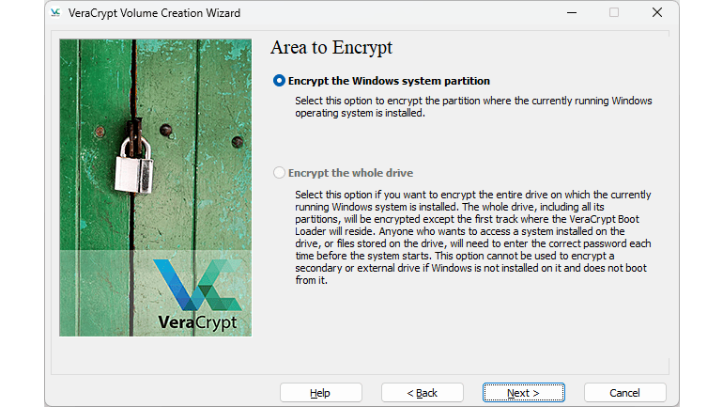Click the 'VeraCrypt Volume Creation Wizard' window title

(x=155, y=13)
